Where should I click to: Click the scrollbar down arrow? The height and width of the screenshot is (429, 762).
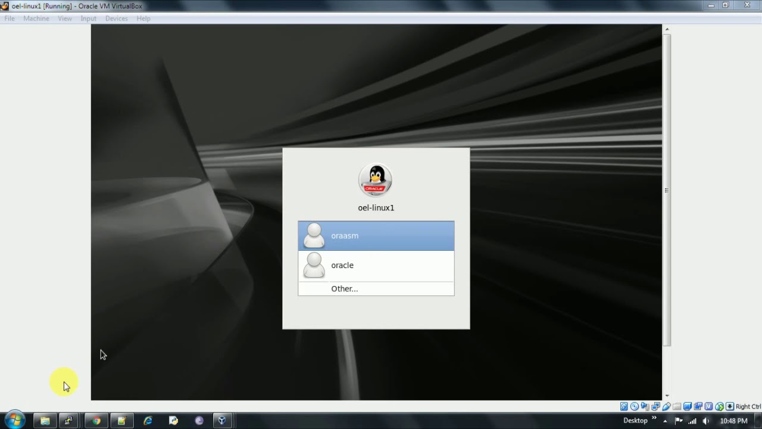click(667, 396)
